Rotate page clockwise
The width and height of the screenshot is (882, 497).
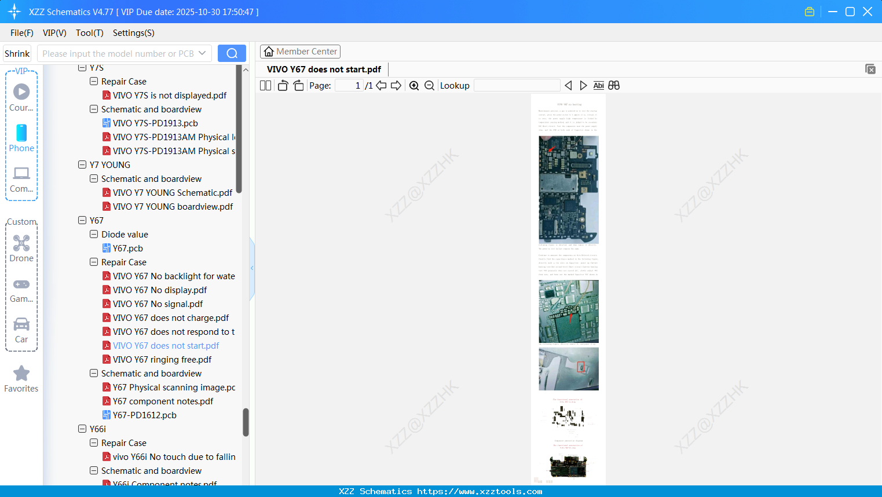click(x=298, y=86)
